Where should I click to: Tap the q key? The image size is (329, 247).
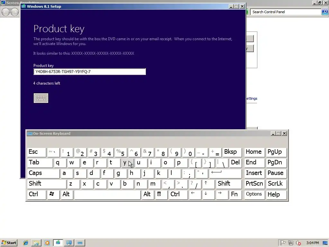tap(60, 163)
